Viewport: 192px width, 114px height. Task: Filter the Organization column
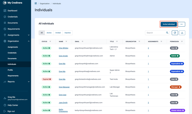click(x=139, y=41)
